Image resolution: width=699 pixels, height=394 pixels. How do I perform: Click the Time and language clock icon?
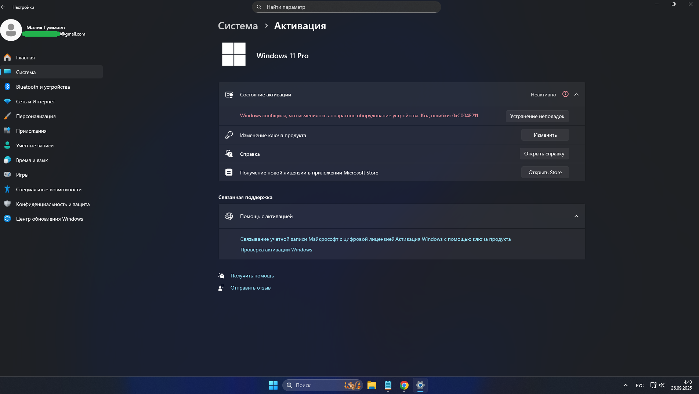pyautogui.click(x=7, y=160)
